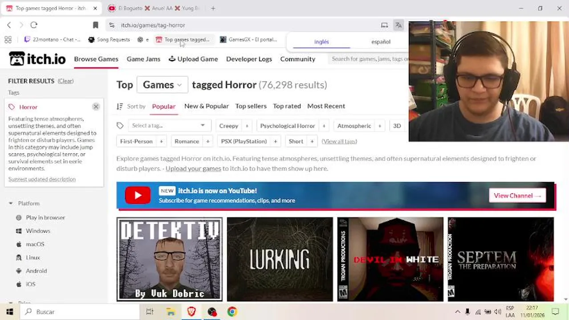The image size is (569, 320).
Task: Open the Lurking game thumbnail
Action: [x=280, y=259]
